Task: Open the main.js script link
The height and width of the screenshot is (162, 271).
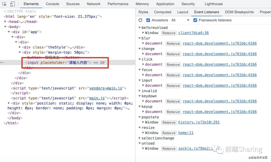Action: [x=97, y=98]
